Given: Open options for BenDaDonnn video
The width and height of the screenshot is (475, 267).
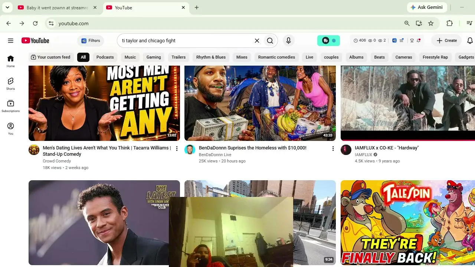Looking at the screenshot, I should pos(333,149).
